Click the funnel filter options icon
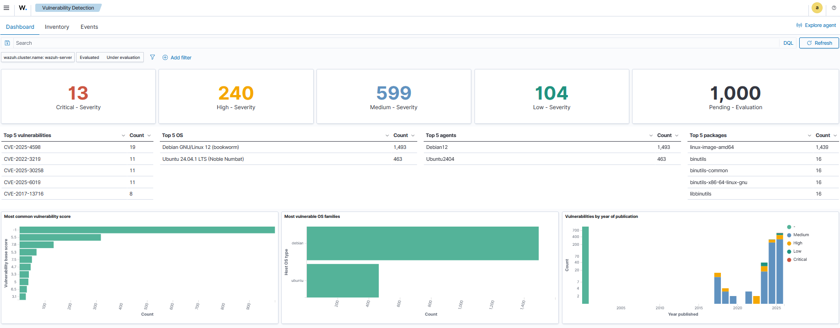This screenshot has height=328, width=840. (153, 58)
